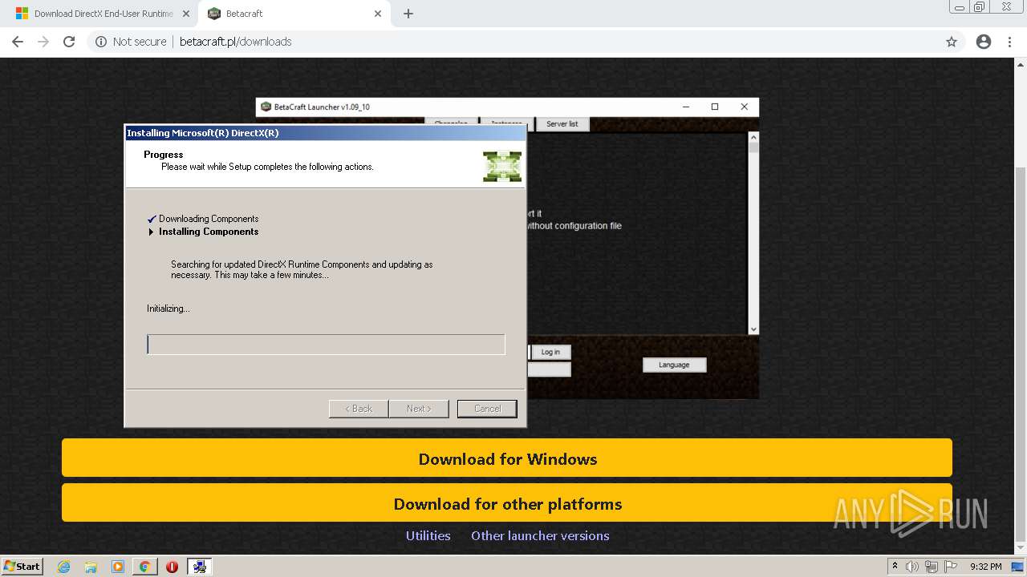Open a new browser tab

click(408, 14)
